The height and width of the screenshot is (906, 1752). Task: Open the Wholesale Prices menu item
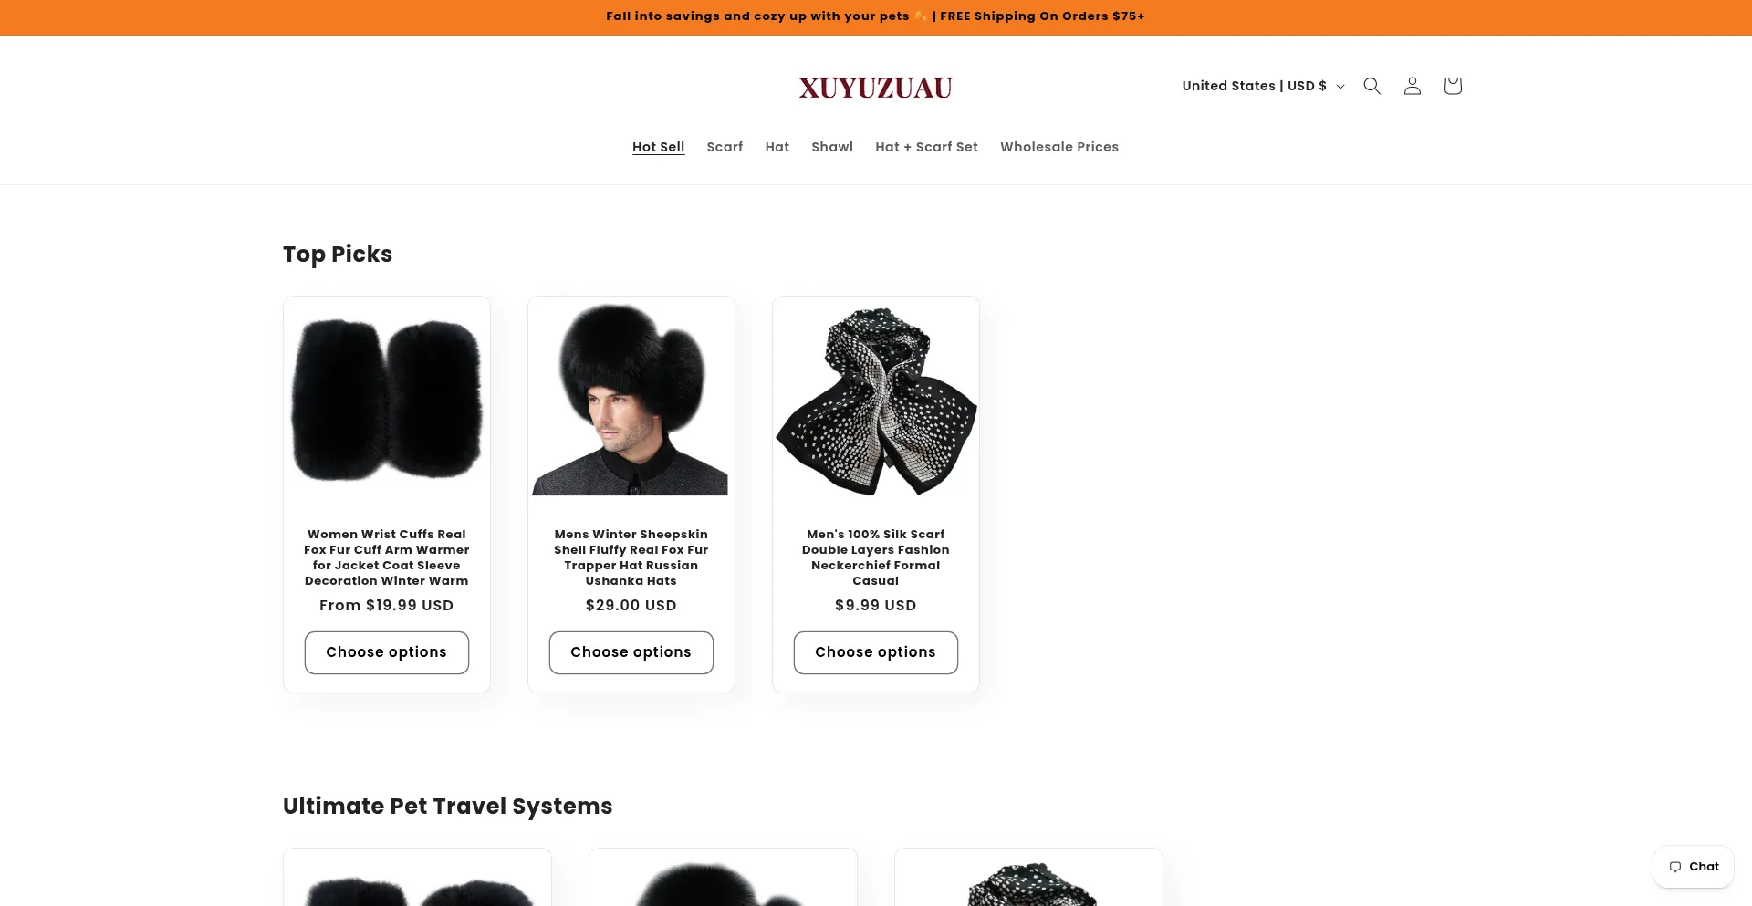(1059, 147)
